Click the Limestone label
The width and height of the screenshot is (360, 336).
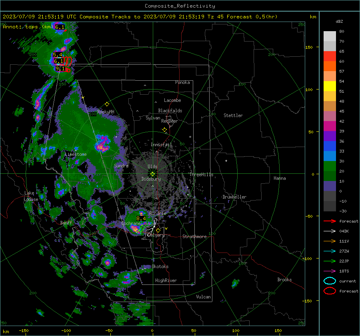(76, 154)
